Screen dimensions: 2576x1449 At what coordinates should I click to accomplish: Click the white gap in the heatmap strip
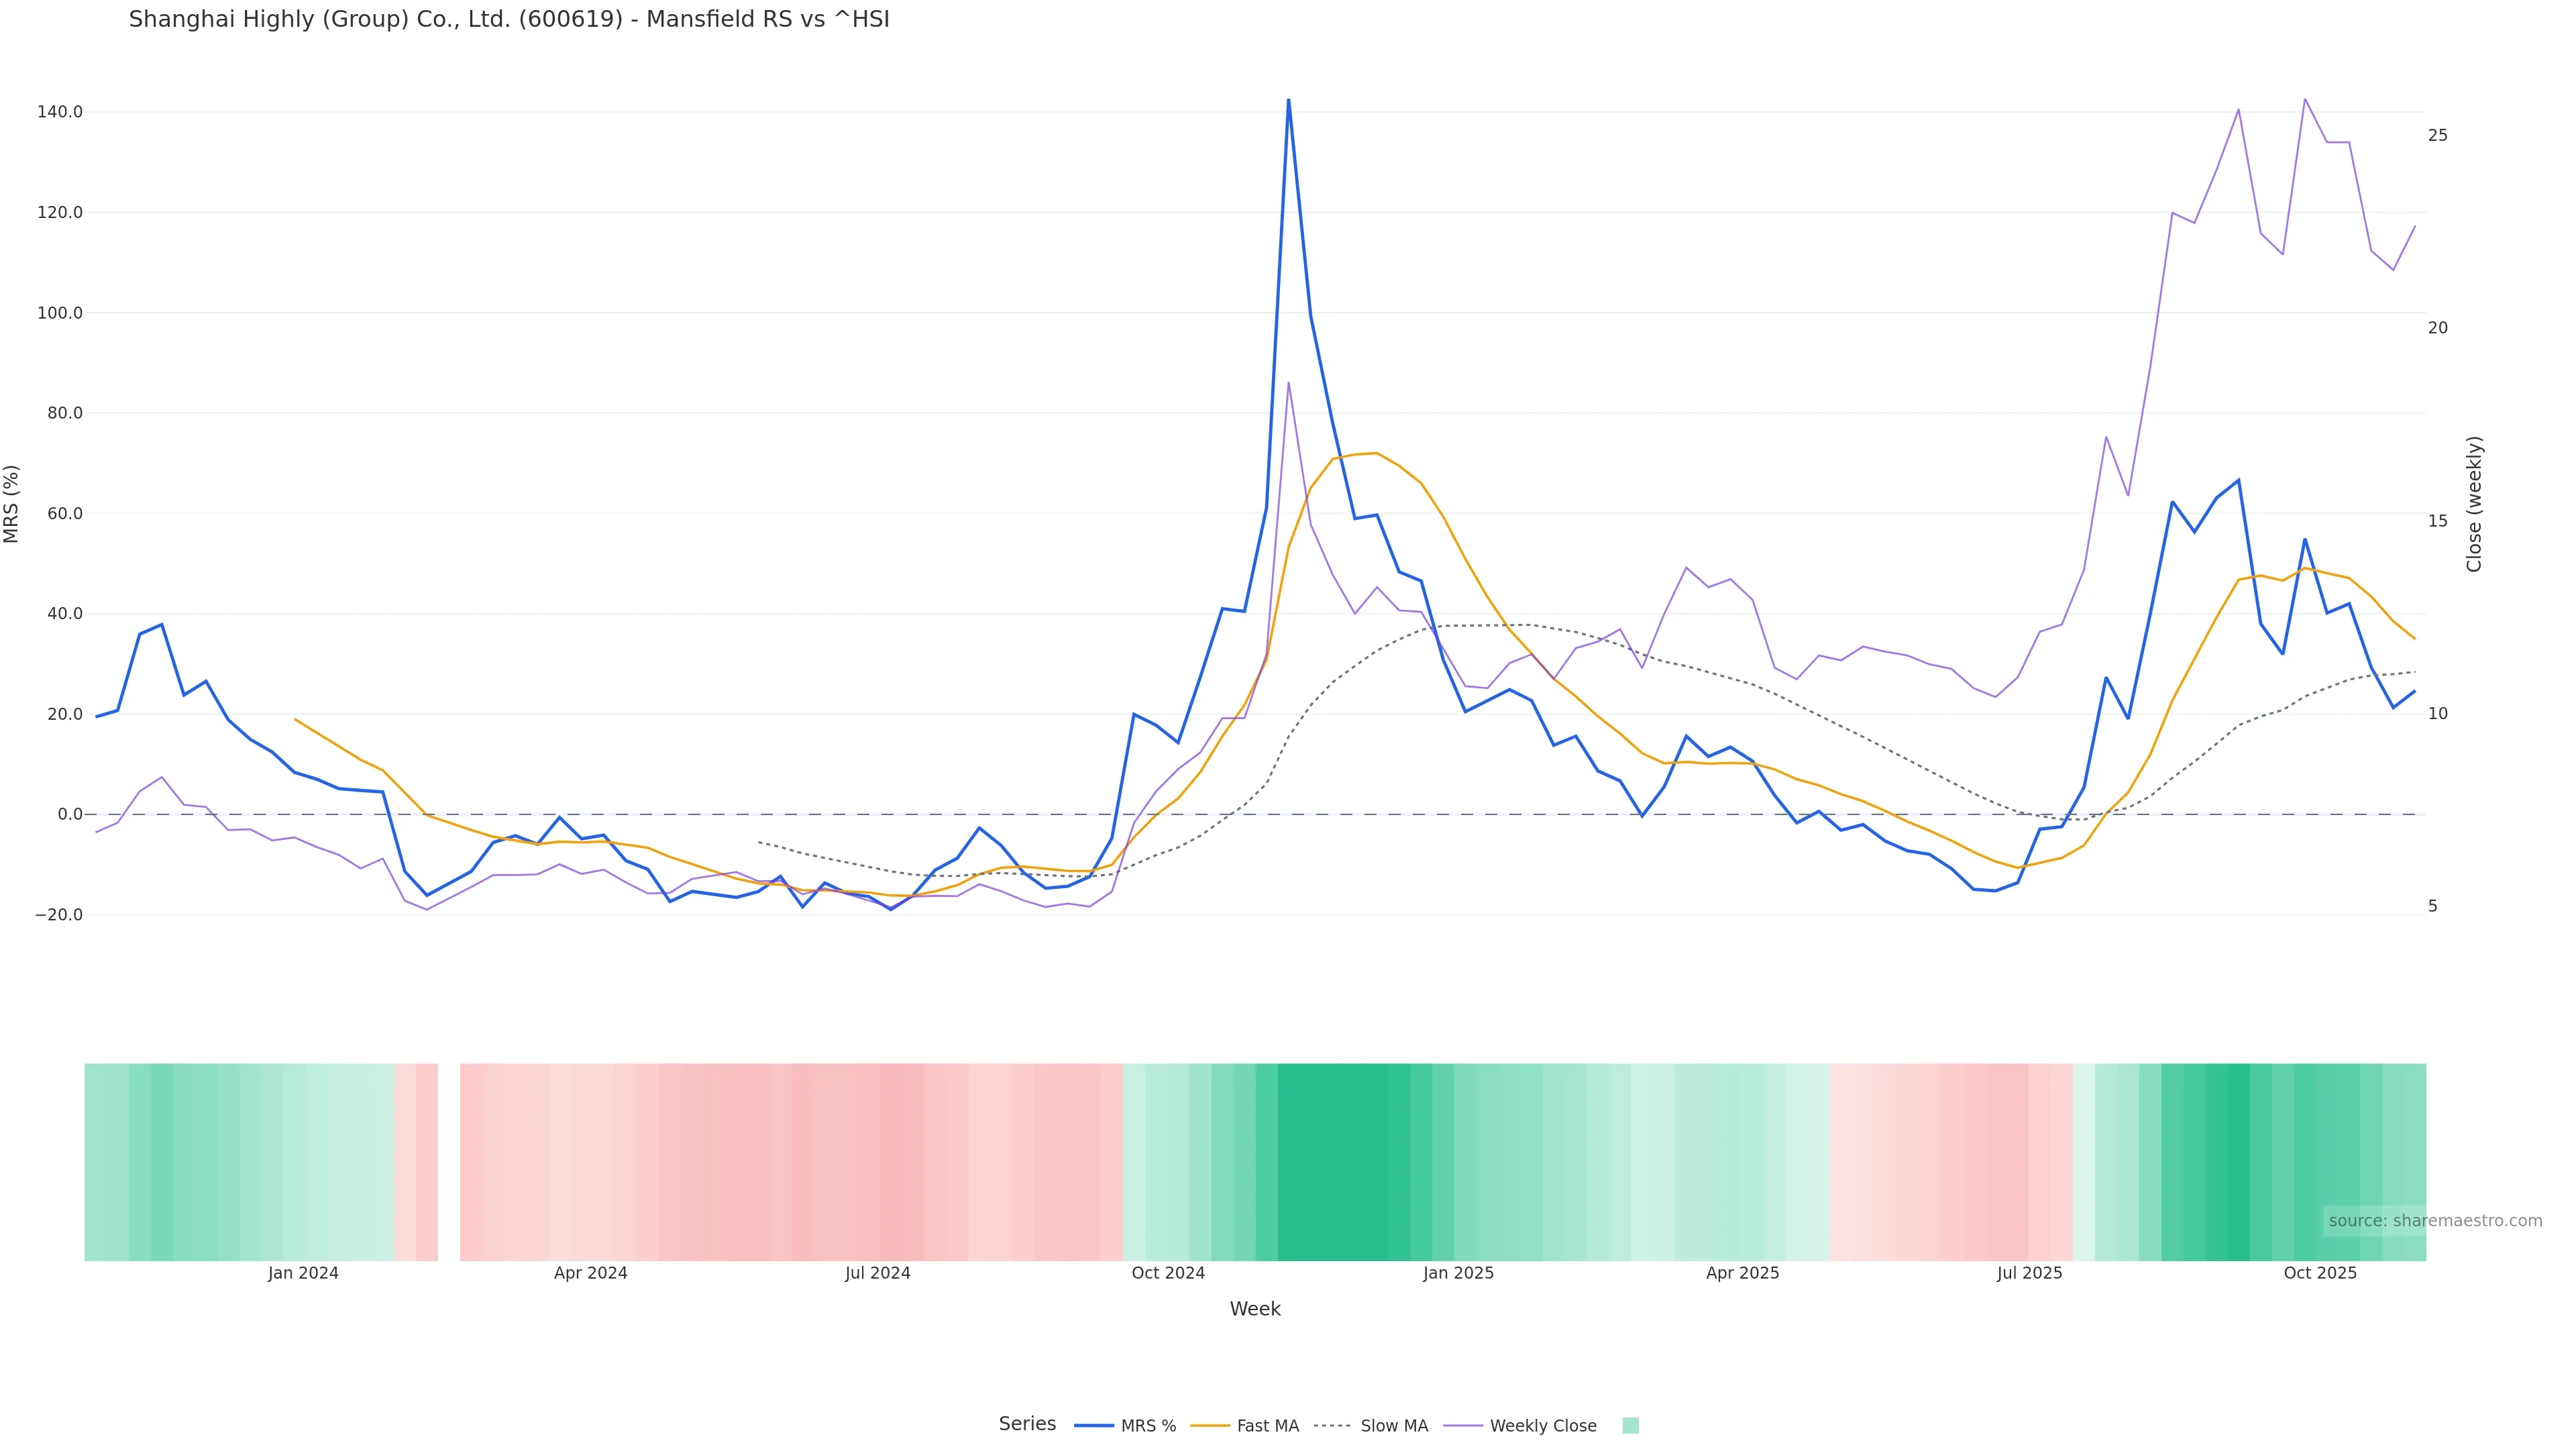pyautogui.click(x=449, y=1161)
